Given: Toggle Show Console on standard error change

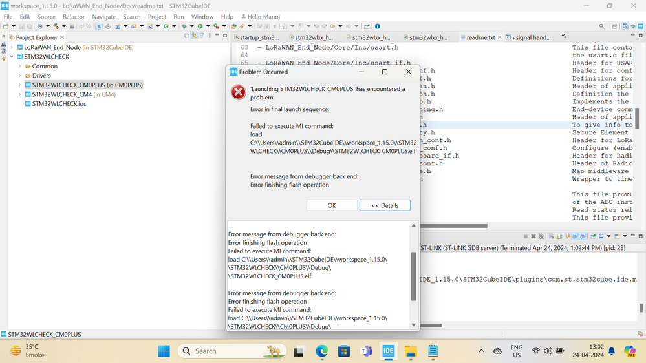Looking at the screenshot, I should (583, 236).
